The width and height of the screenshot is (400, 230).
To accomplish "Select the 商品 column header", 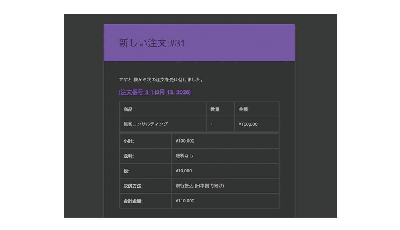I will click(128, 109).
